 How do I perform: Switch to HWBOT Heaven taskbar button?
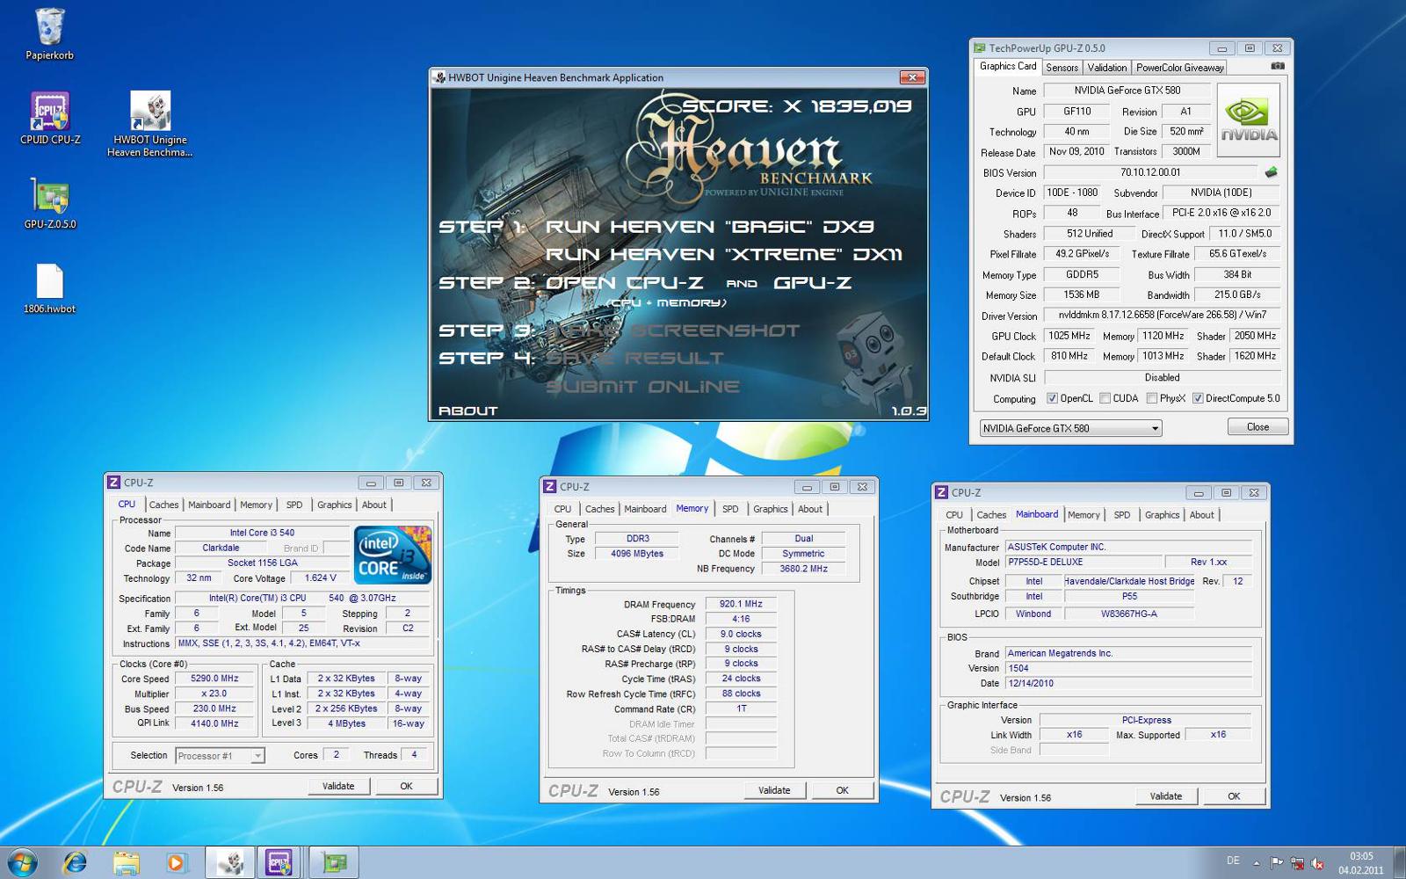pyautogui.click(x=230, y=863)
